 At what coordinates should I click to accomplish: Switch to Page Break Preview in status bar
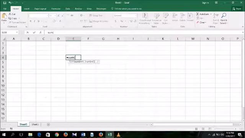210,129
